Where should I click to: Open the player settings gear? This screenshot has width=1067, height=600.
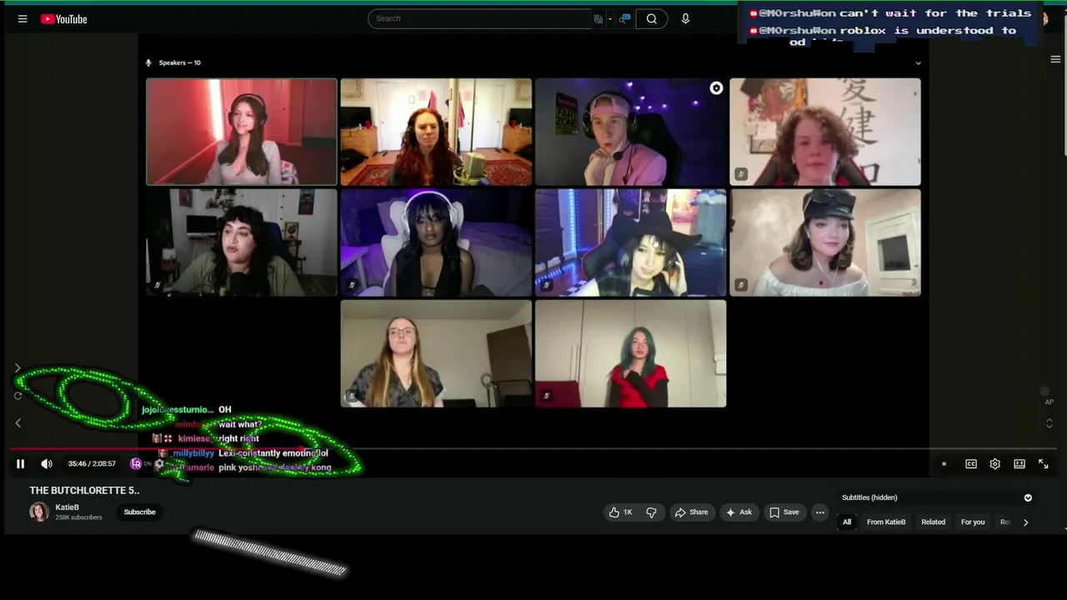994,464
